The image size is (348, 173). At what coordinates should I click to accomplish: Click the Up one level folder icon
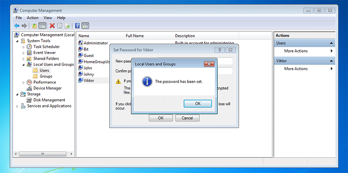pos(34,26)
